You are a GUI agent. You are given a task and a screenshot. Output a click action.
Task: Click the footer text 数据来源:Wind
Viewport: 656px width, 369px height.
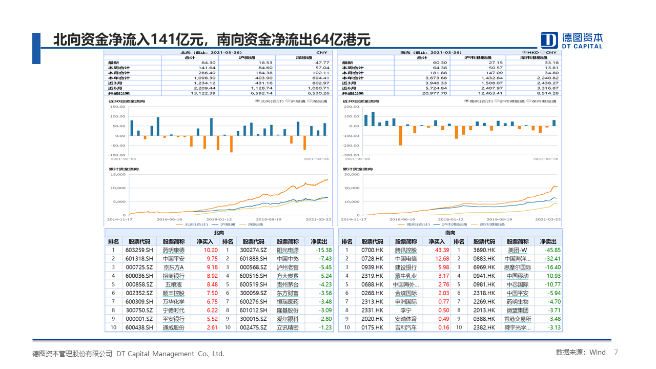coord(581,352)
